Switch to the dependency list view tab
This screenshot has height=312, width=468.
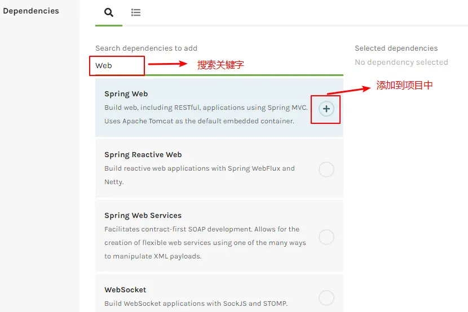(x=136, y=12)
